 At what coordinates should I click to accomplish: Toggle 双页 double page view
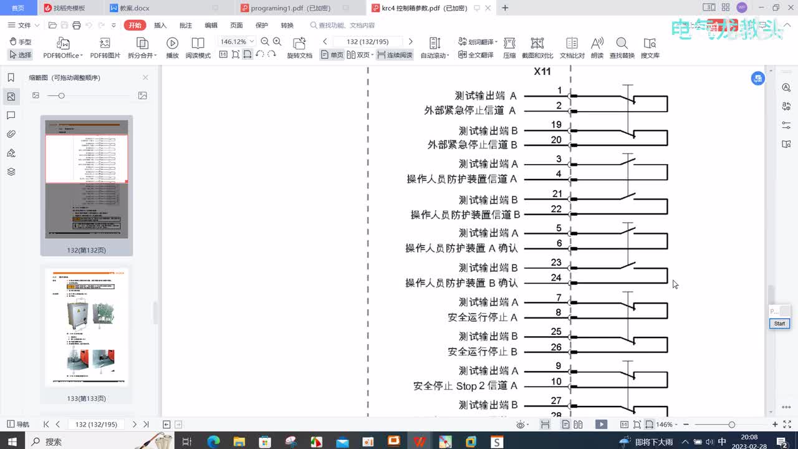[x=360, y=55]
